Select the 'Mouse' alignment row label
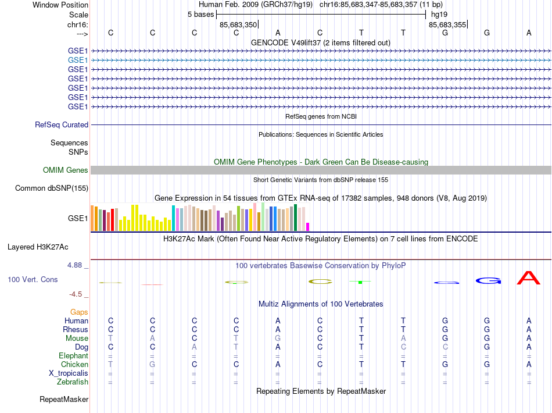 (x=77, y=339)
